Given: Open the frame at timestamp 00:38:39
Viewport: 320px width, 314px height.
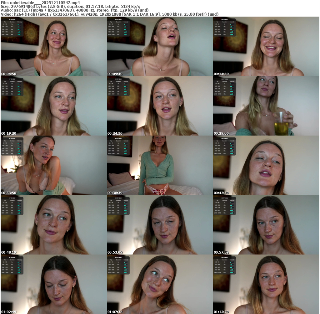Looking at the screenshot, I should tap(160, 165).
